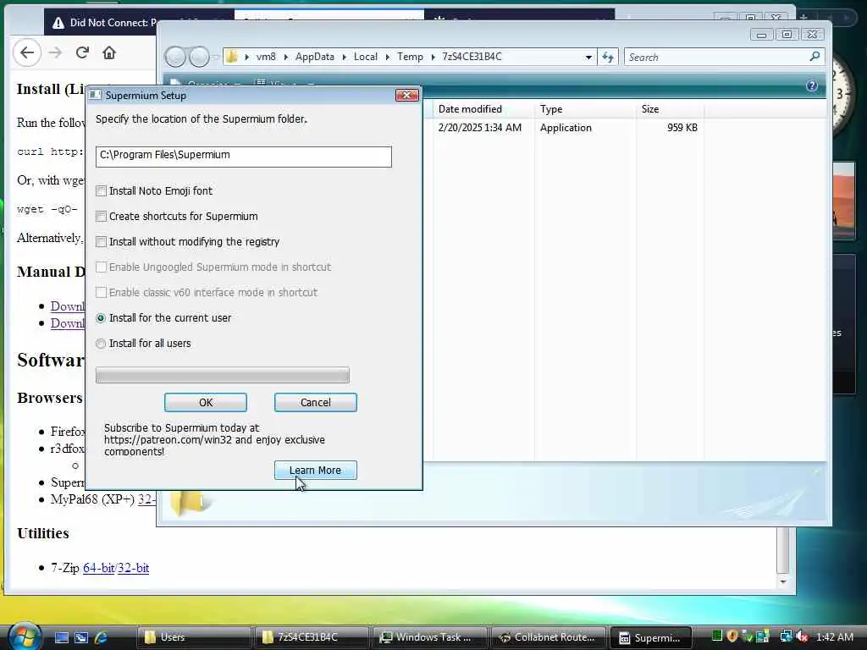Click the browser forward arrow
This screenshot has width=867, height=650.
click(x=55, y=53)
